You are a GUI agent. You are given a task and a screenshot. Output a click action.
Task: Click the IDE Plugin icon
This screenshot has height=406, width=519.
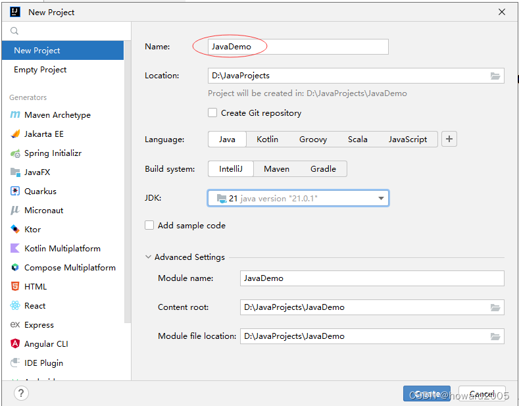click(15, 363)
